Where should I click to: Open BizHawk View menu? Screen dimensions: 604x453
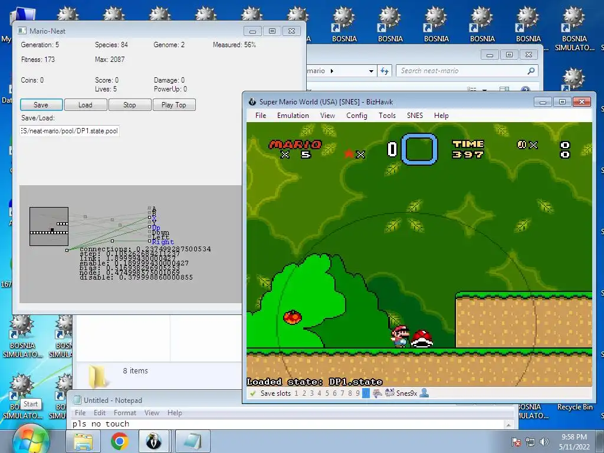327,116
